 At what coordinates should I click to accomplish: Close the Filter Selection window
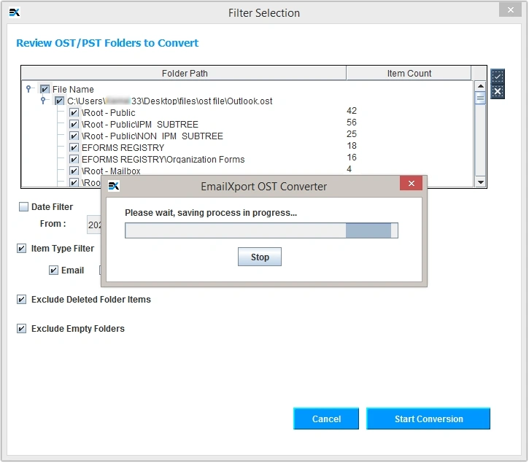[x=510, y=10]
